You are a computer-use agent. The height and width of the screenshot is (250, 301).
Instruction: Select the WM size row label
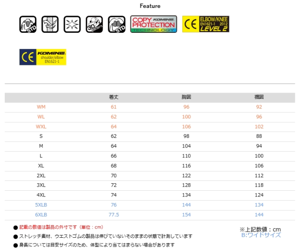(41, 107)
